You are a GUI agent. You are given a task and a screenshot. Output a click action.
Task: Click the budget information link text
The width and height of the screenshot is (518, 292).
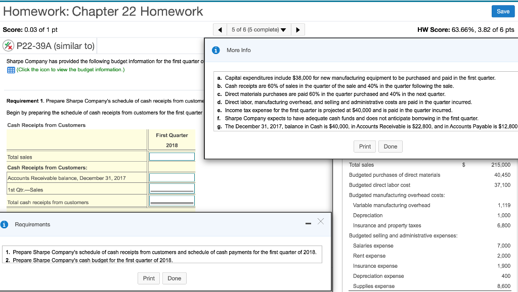pos(71,70)
